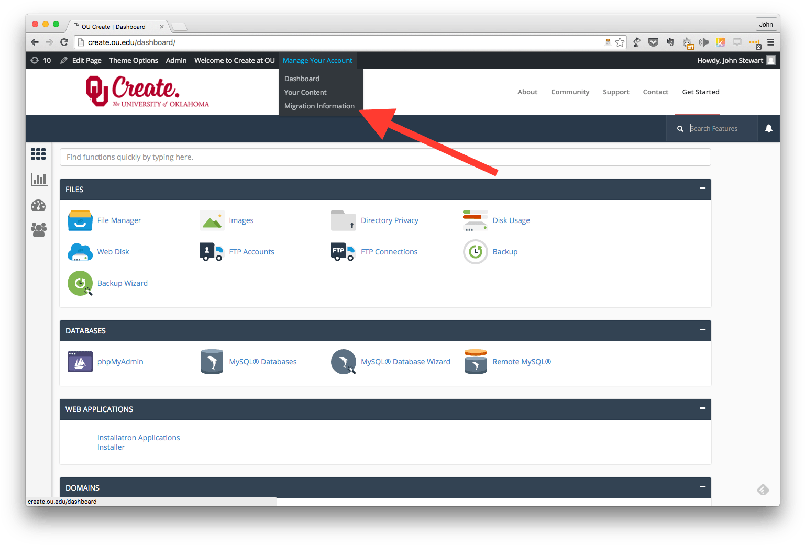
Task: Collapse the WEB APPLICATIONS section
Action: pyautogui.click(x=702, y=409)
